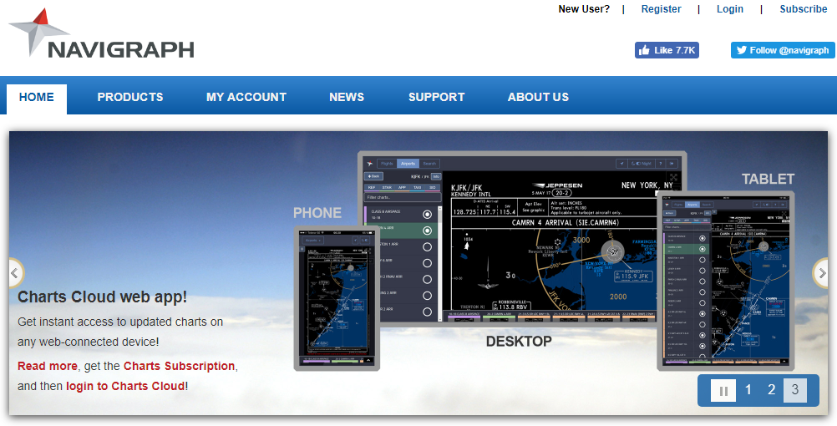837x426 pixels.
Task: Open the PRODUCTS menu
Action: [130, 97]
